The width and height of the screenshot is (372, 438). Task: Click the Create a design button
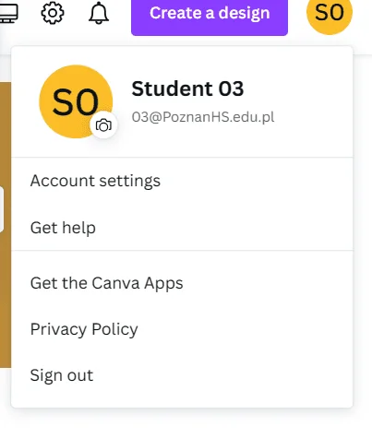(x=210, y=14)
